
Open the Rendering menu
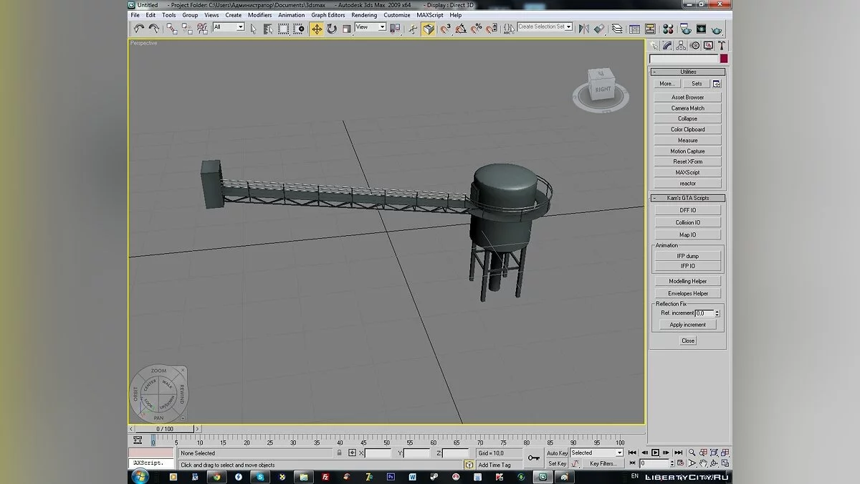(x=364, y=15)
